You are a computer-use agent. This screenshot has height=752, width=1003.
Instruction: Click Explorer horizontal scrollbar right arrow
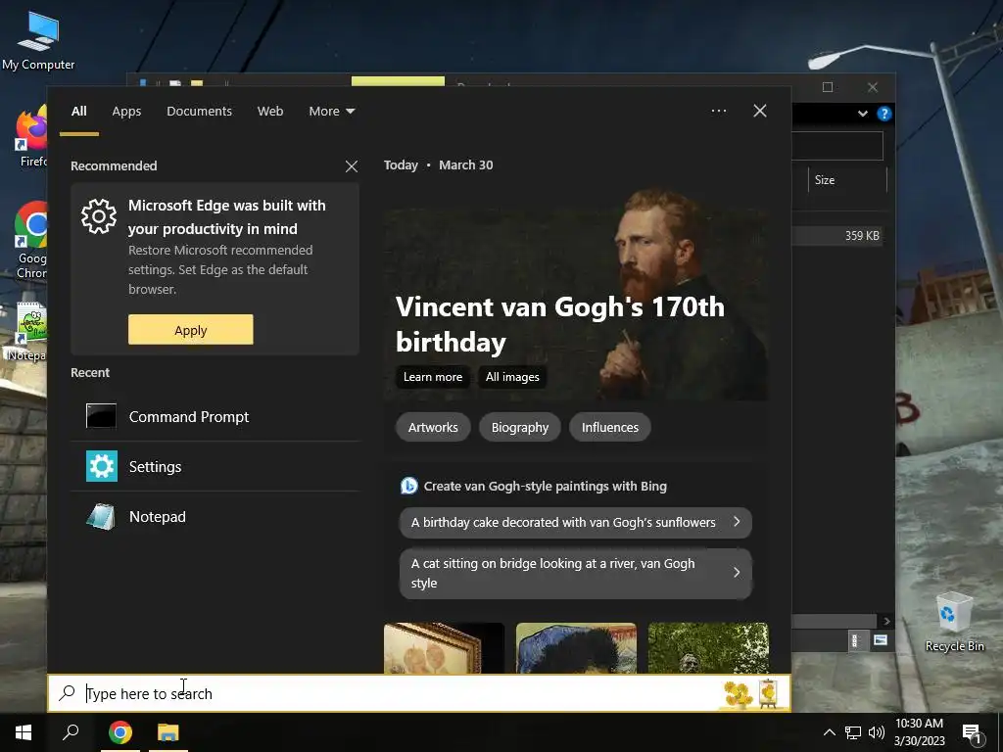point(885,621)
